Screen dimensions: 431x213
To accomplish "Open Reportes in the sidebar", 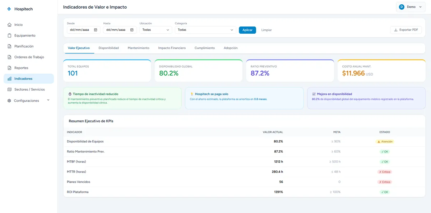I will click(x=29, y=68).
